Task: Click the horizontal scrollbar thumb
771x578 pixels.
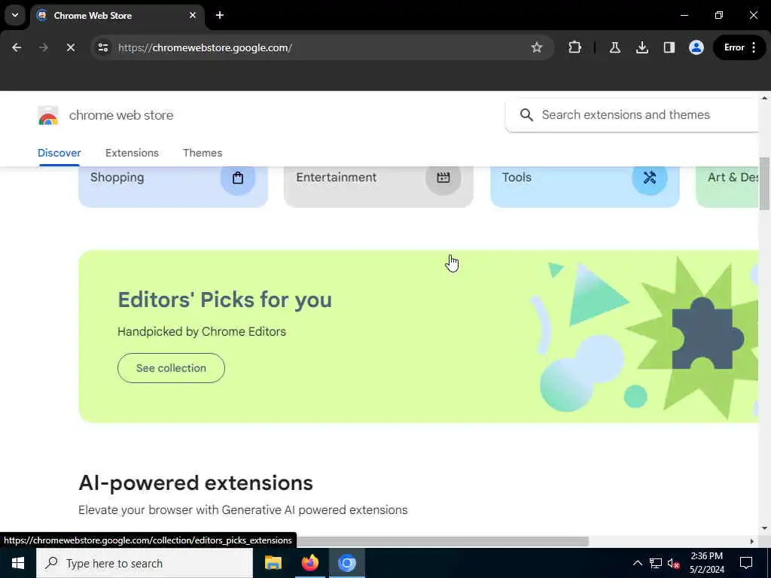Action: pyautogui.click(x=441, y=541)
